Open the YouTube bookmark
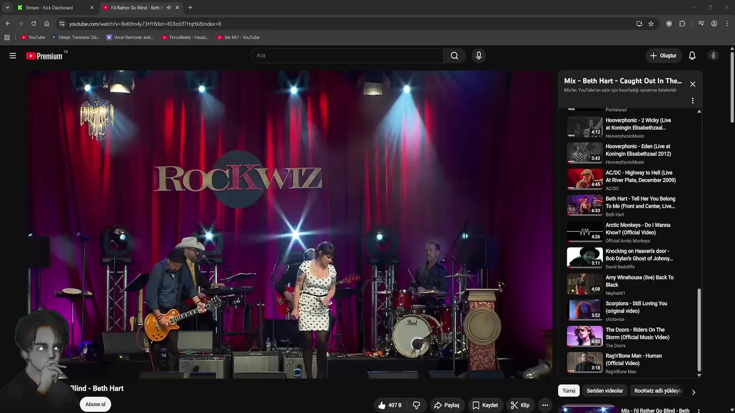Viewport: 735px width, 413px height. click(x=33, y=37)
